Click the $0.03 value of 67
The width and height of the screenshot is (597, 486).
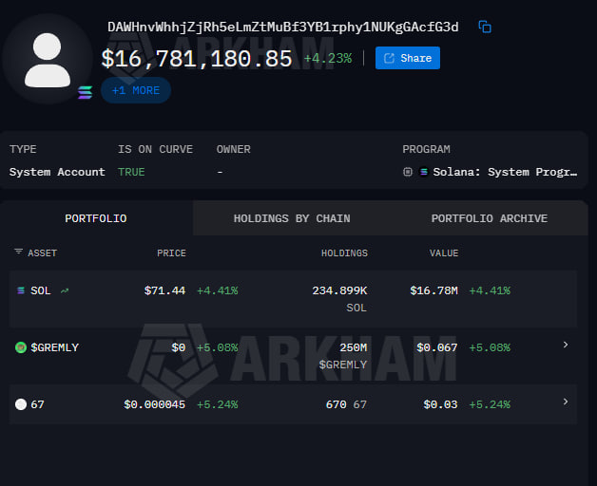[x=440, y=404]
